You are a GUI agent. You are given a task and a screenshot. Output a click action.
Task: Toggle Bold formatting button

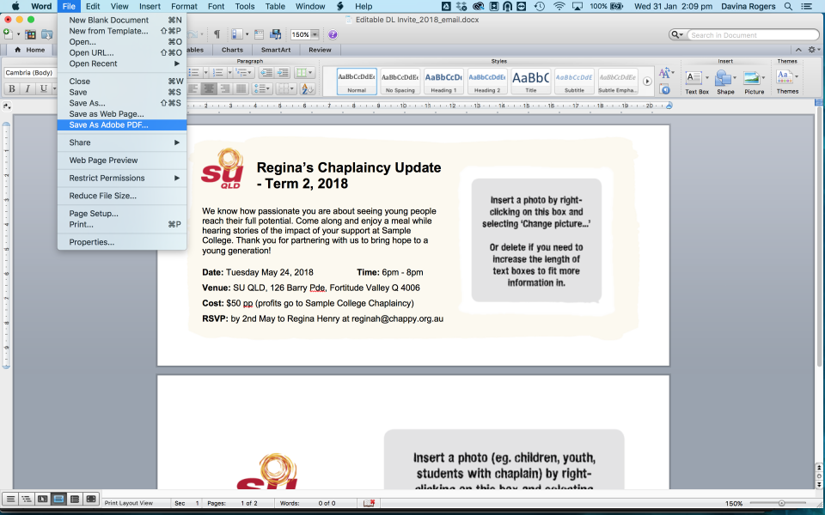(x=12, y=88)
